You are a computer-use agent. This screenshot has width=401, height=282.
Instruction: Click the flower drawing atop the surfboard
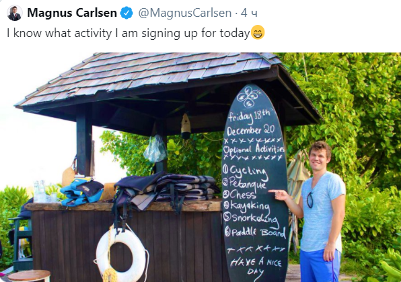click(248, 97)
